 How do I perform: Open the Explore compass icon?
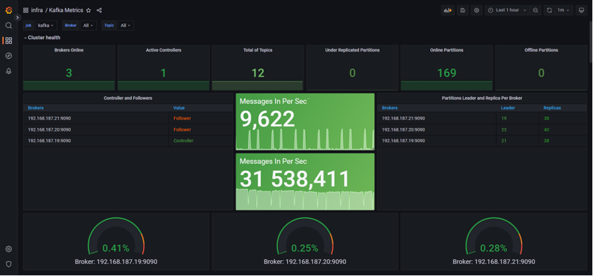pos(9,56)
